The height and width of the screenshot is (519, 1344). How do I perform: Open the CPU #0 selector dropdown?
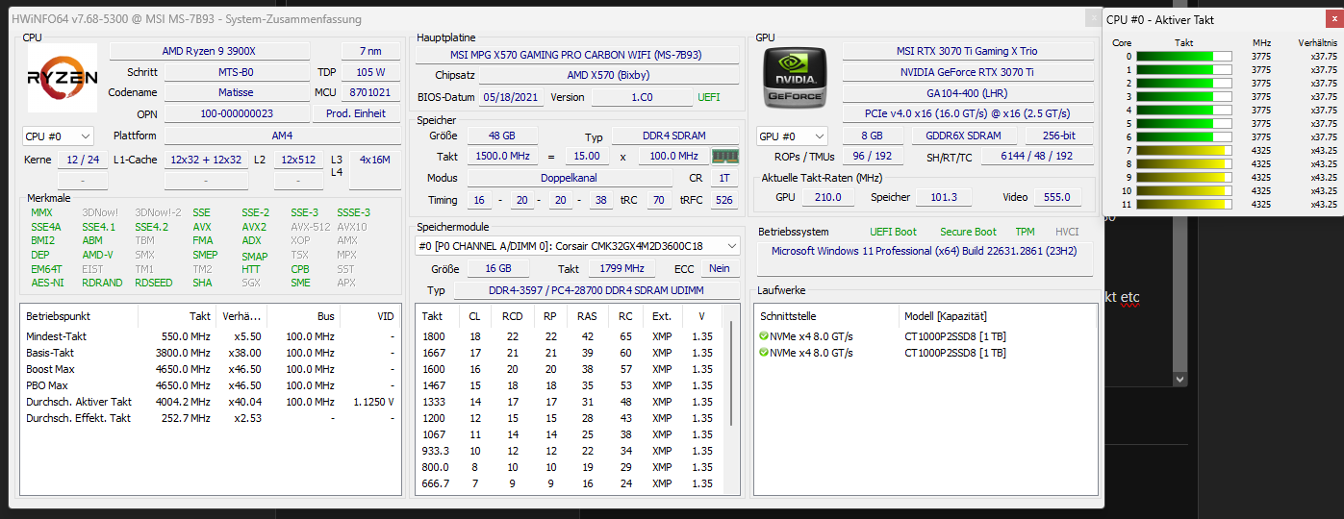(58, 136)
